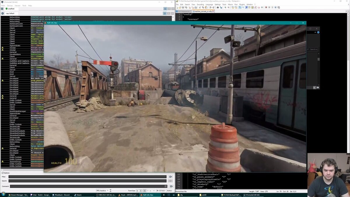This screenshot has height=197, width=350.
Task: Click the plus icon beside Localhost tab
Action: coord(2,9)
